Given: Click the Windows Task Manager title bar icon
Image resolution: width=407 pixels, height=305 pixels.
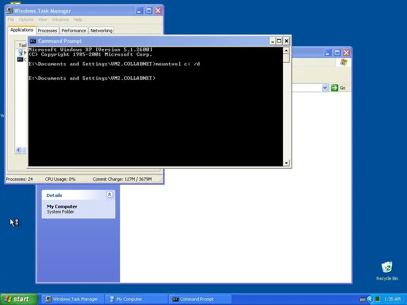Looking at the screenshot, I should (10, 11).
